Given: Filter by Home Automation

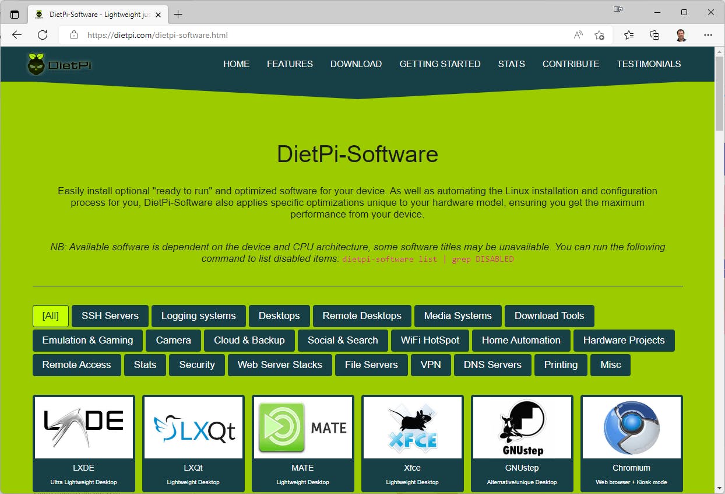Looking at the screenshot, I should point(521,341).
